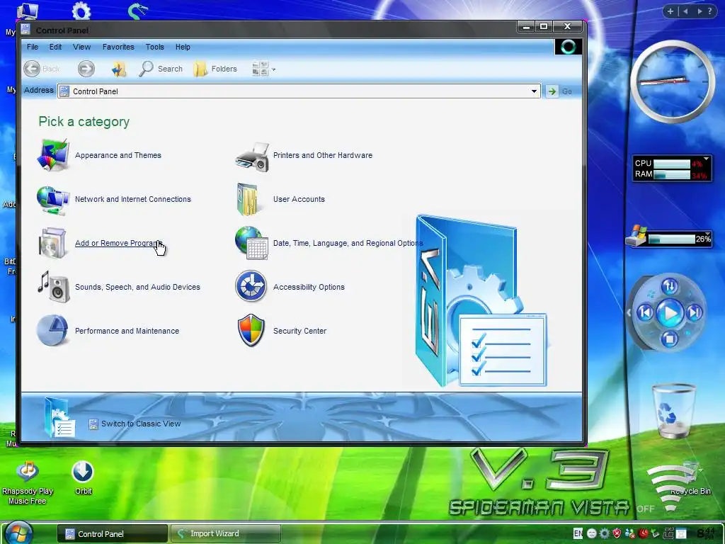Click the Add or Remove Programs disc icon

point(52,244)
